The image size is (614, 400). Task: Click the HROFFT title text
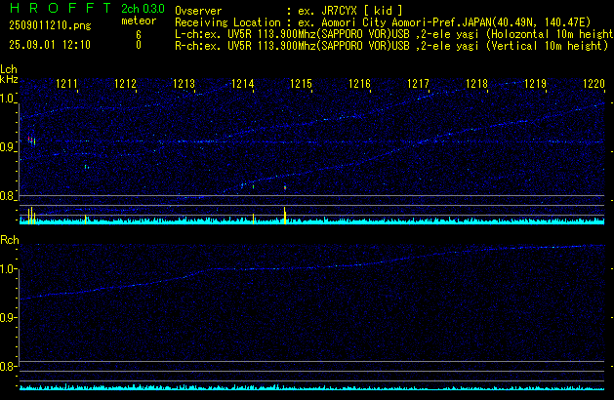pyautogui.click(x=61, y=8)
